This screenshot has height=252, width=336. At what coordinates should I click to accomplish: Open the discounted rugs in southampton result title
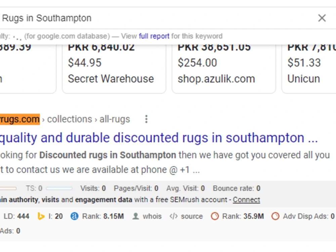coord(159,137)
